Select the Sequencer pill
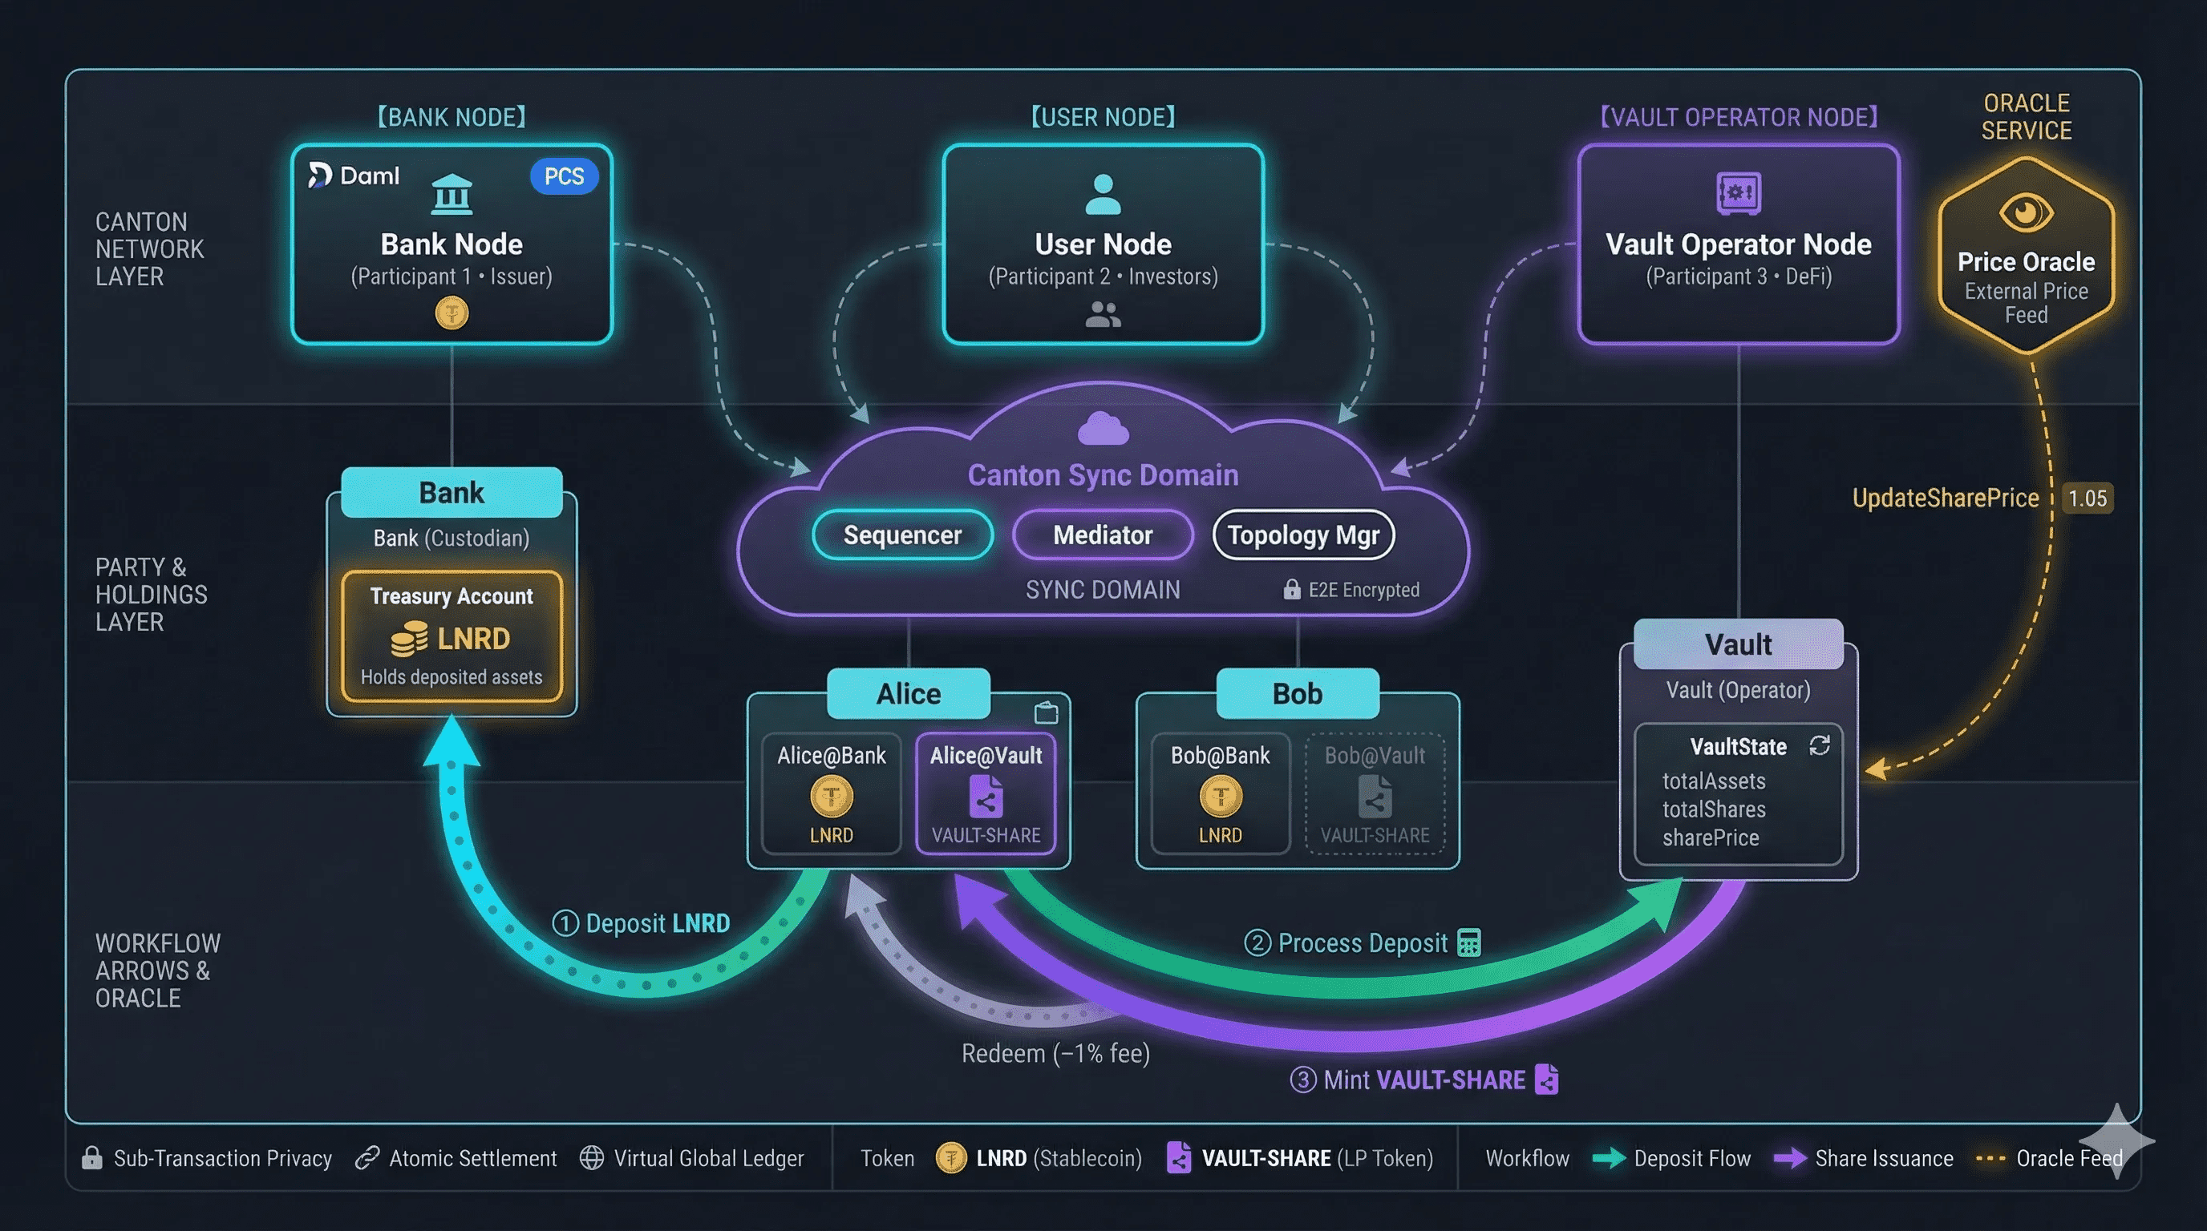The height and width of the screenshot is (1231, 2207). [902, 535]
